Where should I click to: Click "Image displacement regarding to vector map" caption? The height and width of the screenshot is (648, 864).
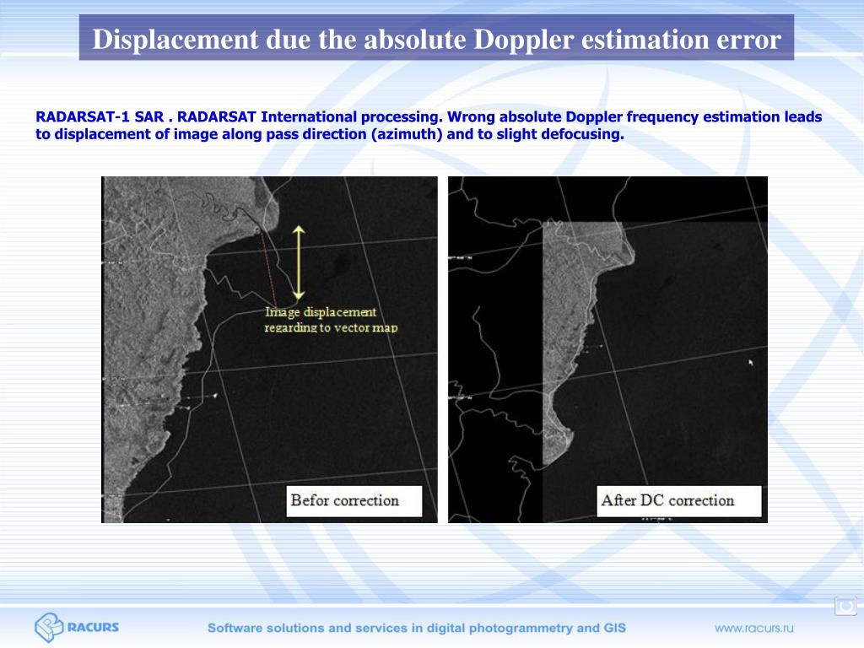[x=331, y=320]
